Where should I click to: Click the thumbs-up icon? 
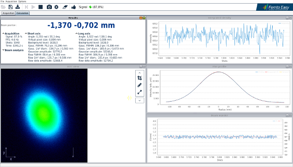(x=73, y=7)
